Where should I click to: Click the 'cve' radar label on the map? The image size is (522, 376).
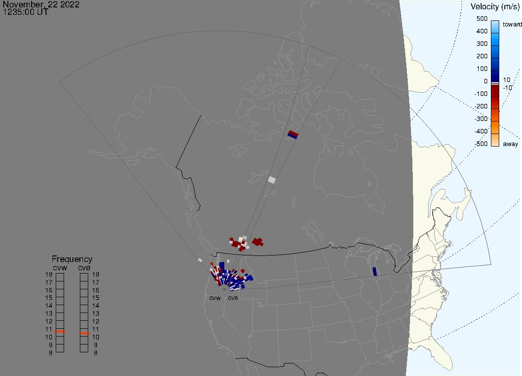pyautogui.click(x=233, y=298)
